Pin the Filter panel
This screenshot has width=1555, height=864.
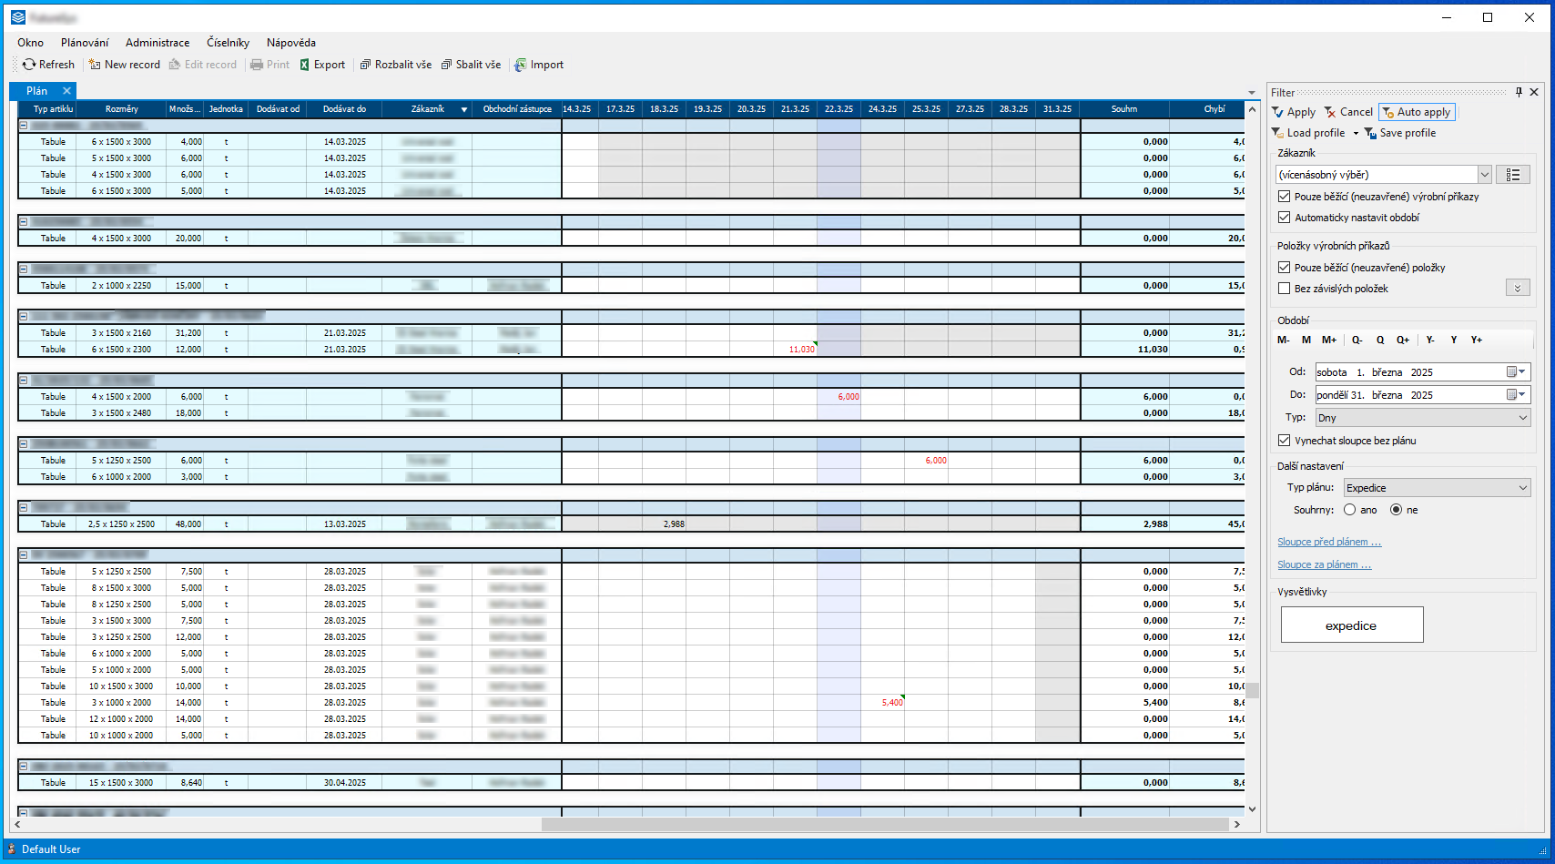pyautogui.click(x=1519, y=92)
